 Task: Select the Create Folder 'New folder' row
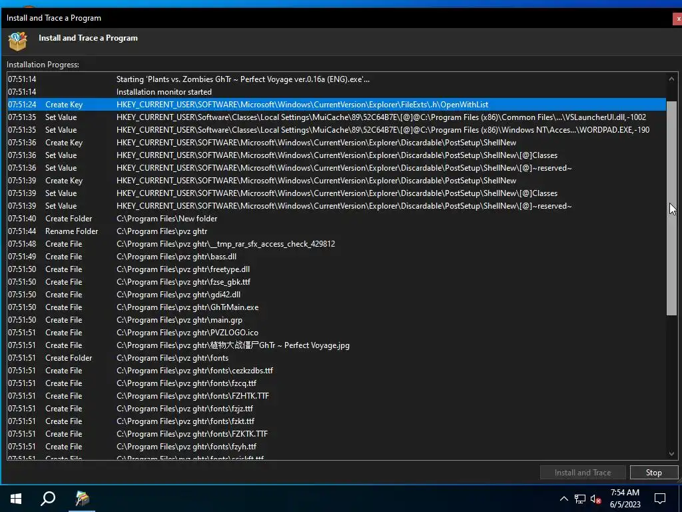336,219
